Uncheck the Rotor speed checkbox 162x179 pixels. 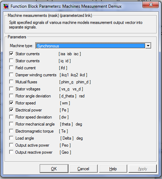click(11, 103)
